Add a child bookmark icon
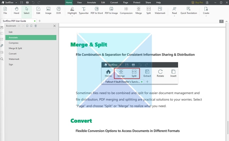 (x=31, y=26)
